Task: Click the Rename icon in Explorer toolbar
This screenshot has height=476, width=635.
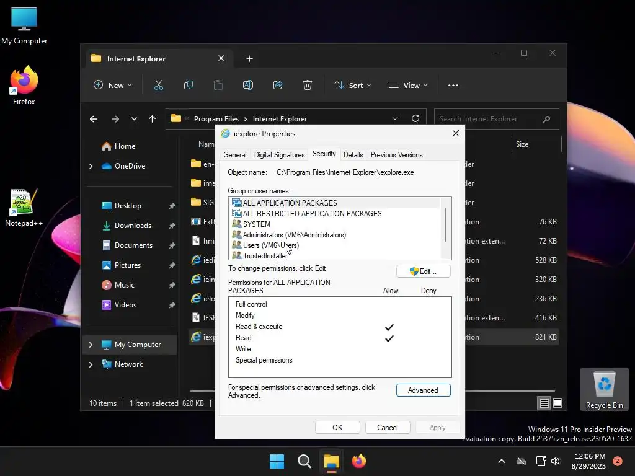Action: (248, 86)
